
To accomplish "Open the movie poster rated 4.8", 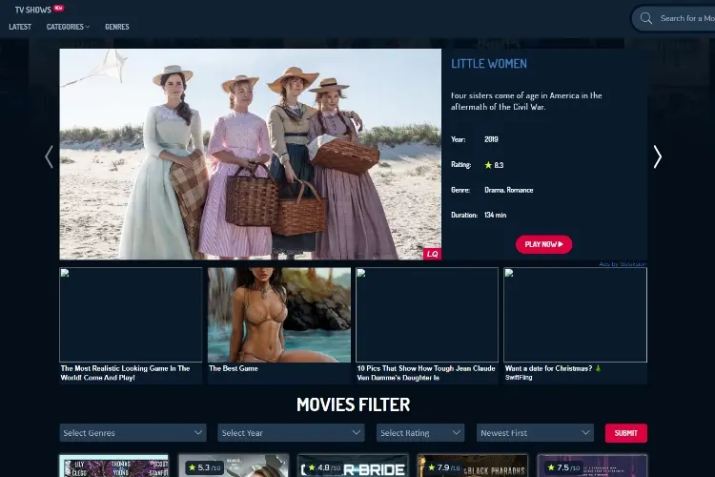I will click(x=353, y=466).
